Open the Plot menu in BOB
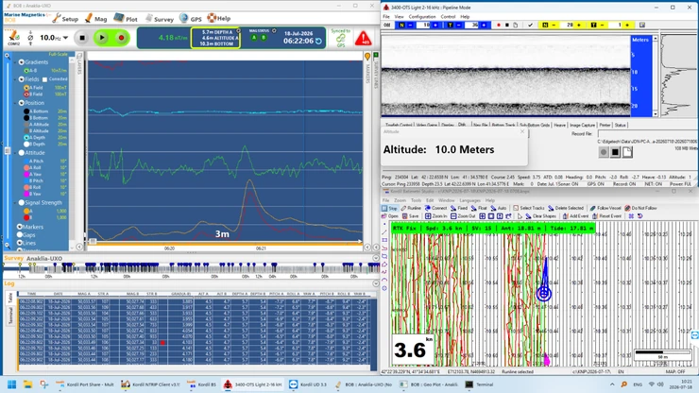 126,19
